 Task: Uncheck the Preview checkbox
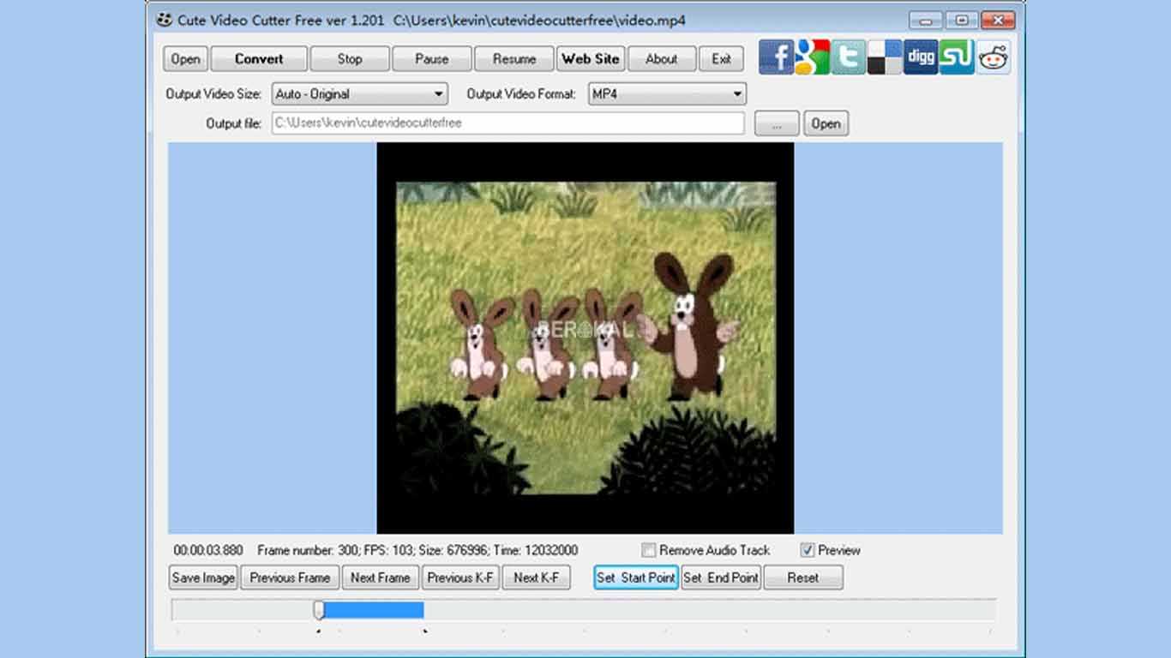tap(808, 550)
